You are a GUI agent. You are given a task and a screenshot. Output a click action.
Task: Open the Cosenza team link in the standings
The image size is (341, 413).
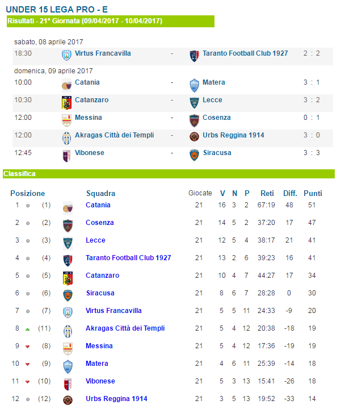click(x=100, y=223)
